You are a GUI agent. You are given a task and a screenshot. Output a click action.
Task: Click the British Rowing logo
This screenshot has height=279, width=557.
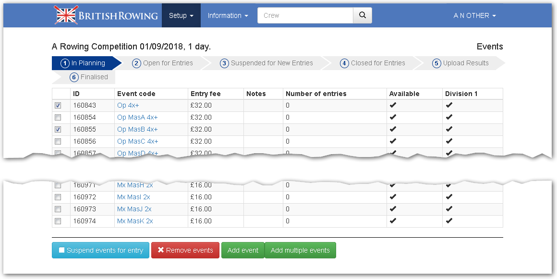106,15
